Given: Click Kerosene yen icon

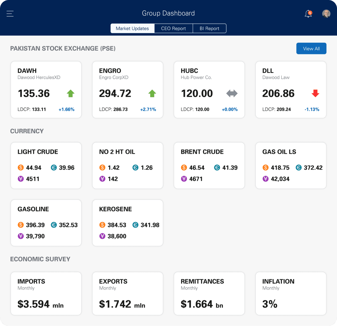Looking at the screenshot, I should 102,236.
